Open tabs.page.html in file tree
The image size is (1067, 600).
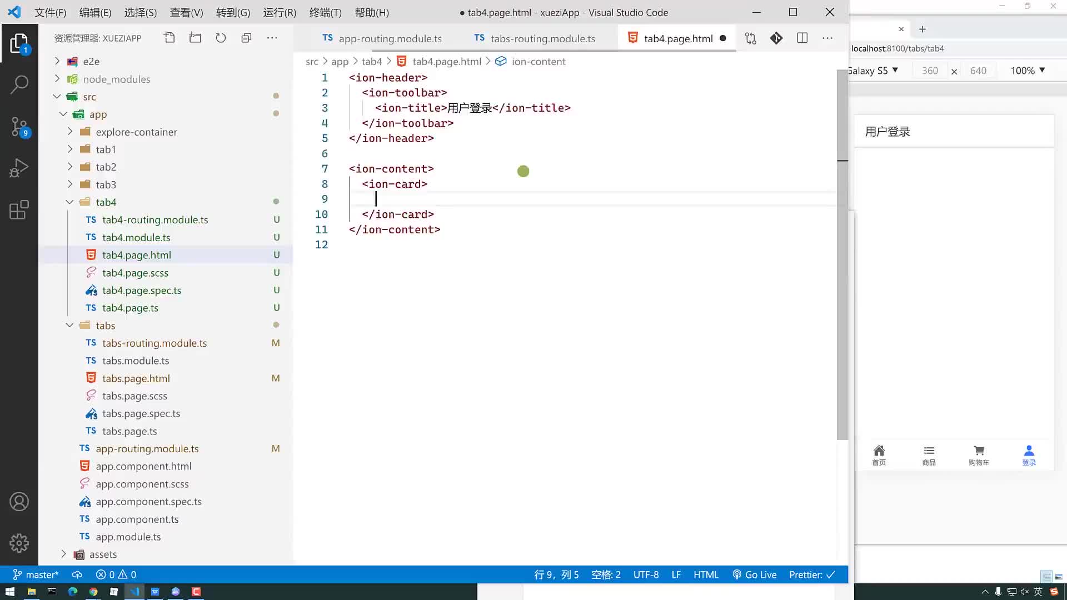136,378
